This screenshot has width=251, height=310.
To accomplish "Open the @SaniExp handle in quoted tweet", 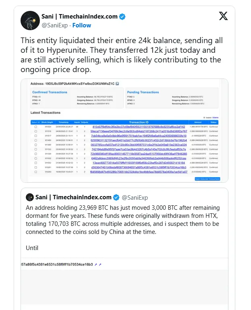I will [x=135, y=198].
